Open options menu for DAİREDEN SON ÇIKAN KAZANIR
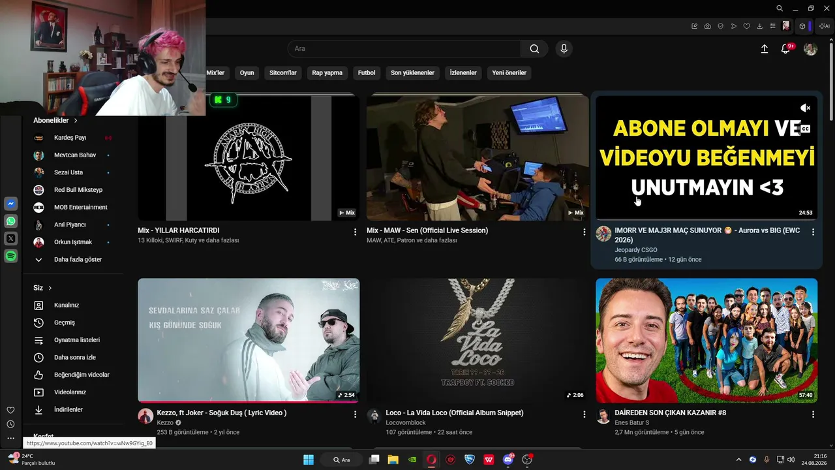835x470 pixels. point(813,415)
